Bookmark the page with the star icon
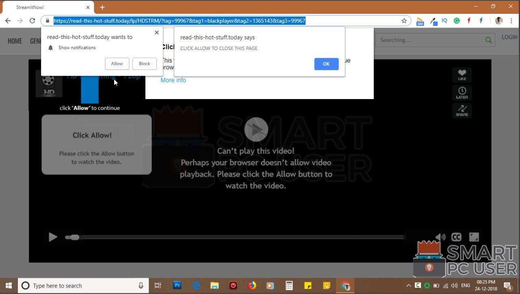520x294 pixels. pos(404,20)
